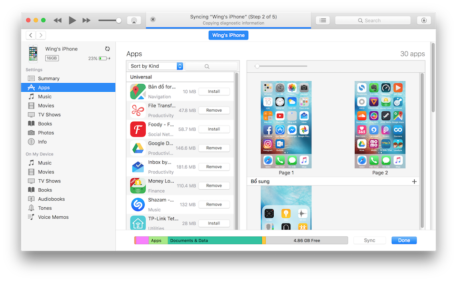Screen dimensions: 457x281
Task: Click the plus icon beside Bổ sung
Action: (x=414, y=182)
